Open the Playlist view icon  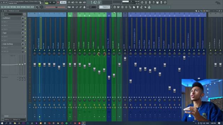click(x=115, y=7)
